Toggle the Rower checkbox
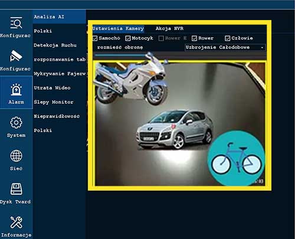The width and height of the screenshot is (295, 239). [194, 38]
